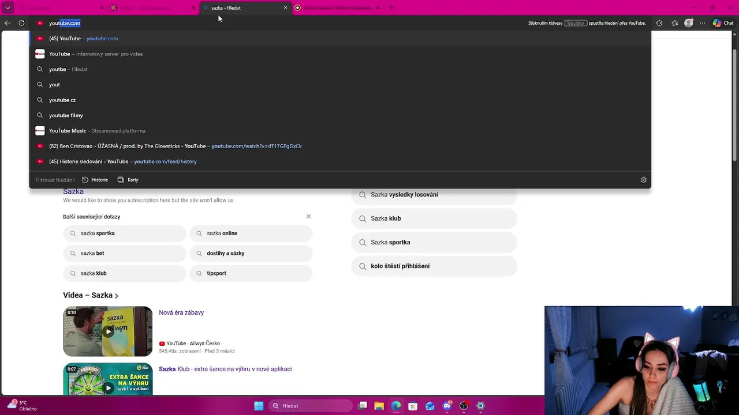Search related query 'sazka bet'

pos(124,253)
